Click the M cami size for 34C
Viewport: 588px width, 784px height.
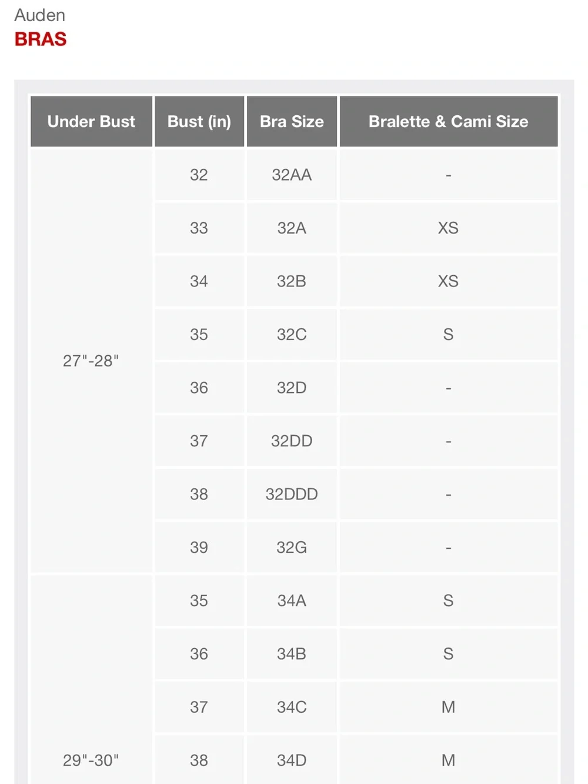point(449,707)
